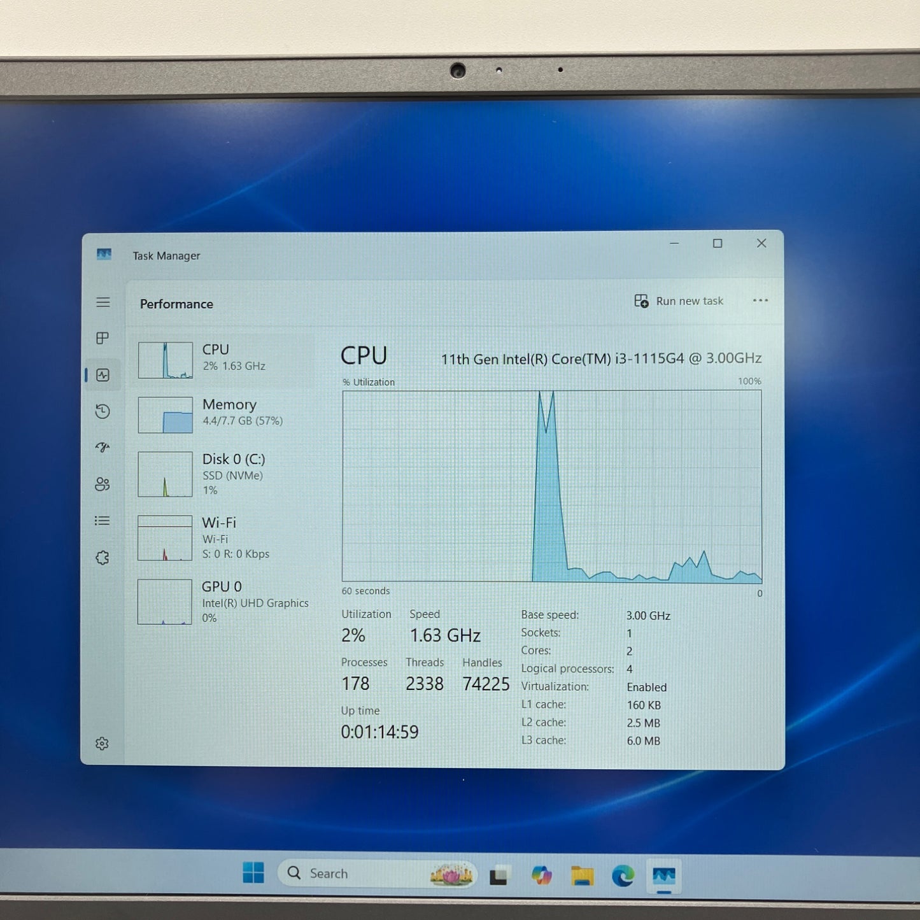Close the Task Manager window
This screenshot has height=920, width=920.
point(761,243)
